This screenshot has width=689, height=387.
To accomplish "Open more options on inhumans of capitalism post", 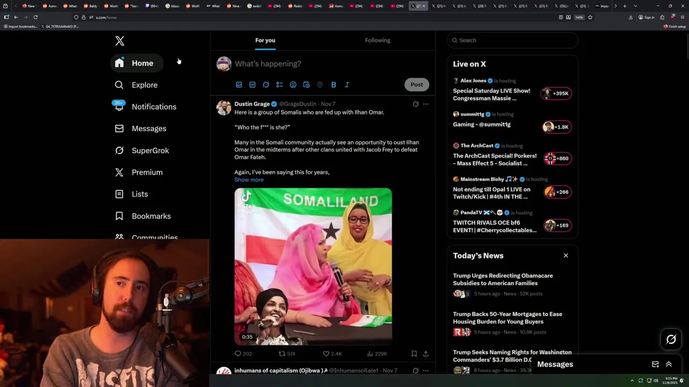I will 426,370.
